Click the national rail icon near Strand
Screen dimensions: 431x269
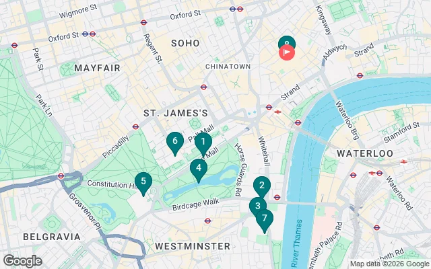277,112
